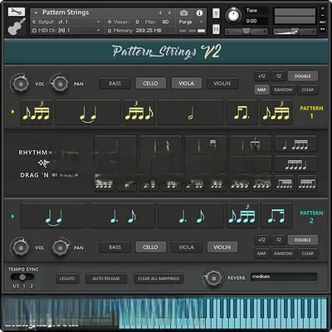Click CLEAR button for Pattern 1
Screen dimensions: 332x332
coord(308,90)
